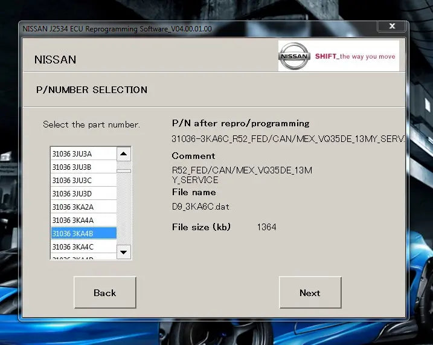The width and height of the screenshot is (433, 345).
Task: Click highlighted part number 31036 3KA4B
Action: (x=83, y=234)
